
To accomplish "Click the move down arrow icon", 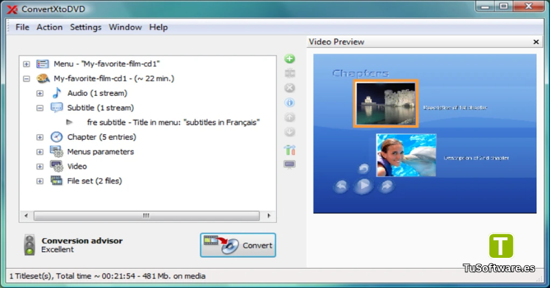I will (x=289, y=132).
